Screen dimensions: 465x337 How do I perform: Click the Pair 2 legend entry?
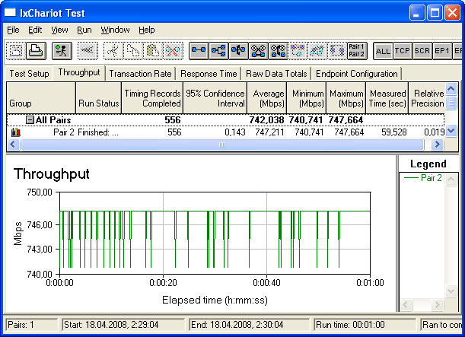tap(423, 178)
